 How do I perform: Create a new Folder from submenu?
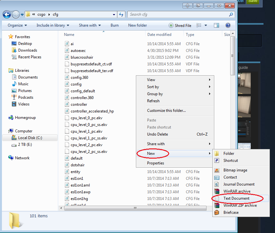pos(241,154)
